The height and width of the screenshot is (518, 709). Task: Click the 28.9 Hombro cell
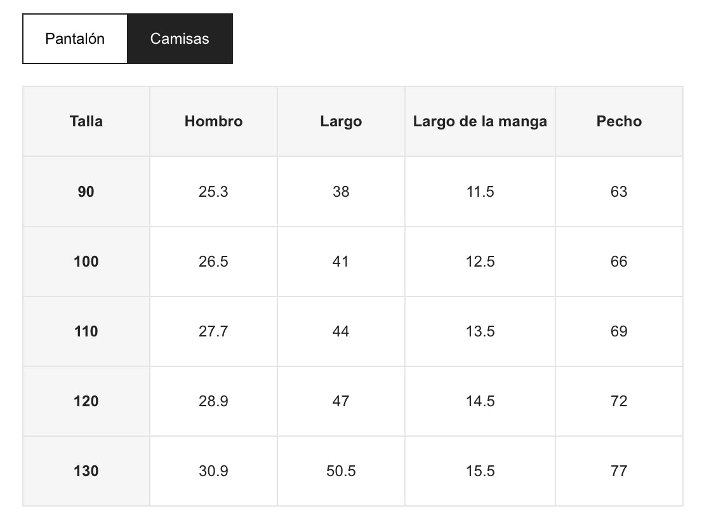[x=213, y=401]
